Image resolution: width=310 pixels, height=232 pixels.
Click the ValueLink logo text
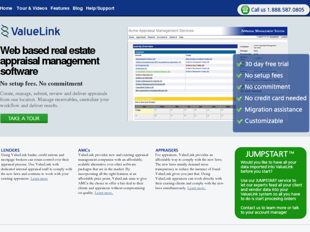click(35, 32)
